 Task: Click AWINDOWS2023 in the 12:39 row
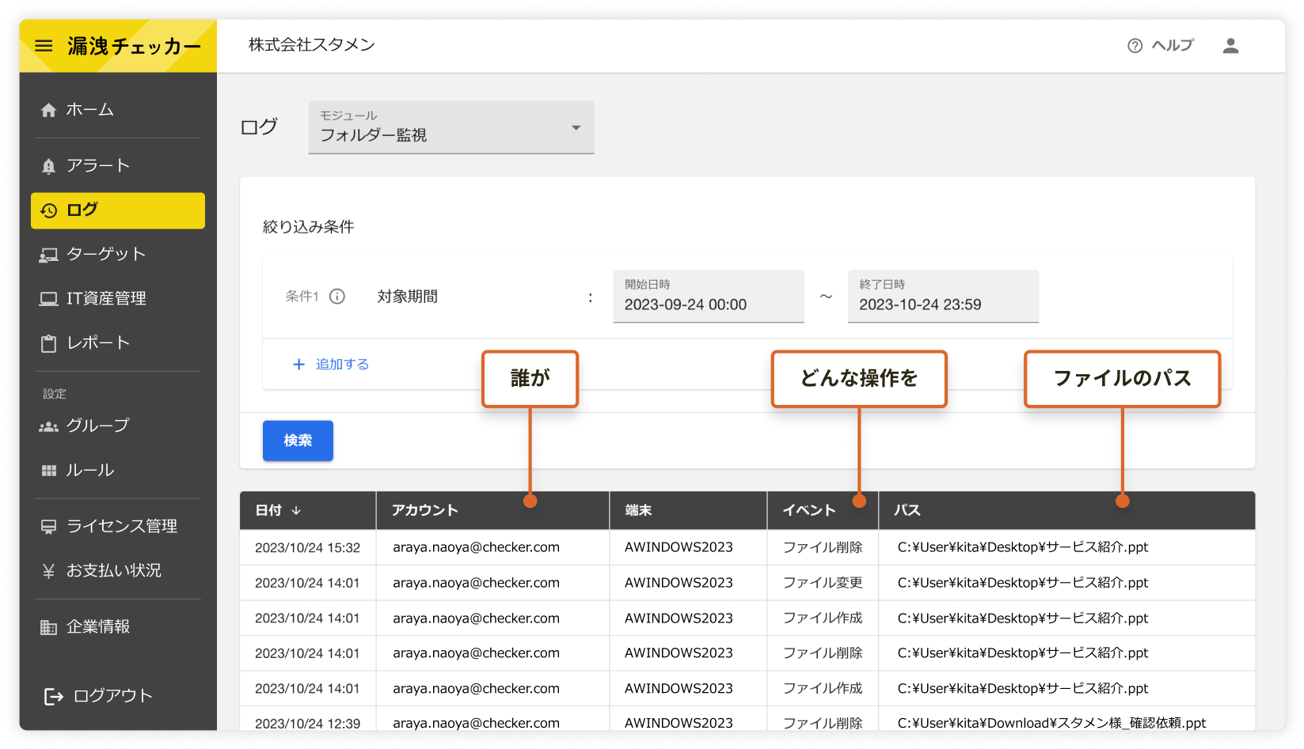(679, 723)
